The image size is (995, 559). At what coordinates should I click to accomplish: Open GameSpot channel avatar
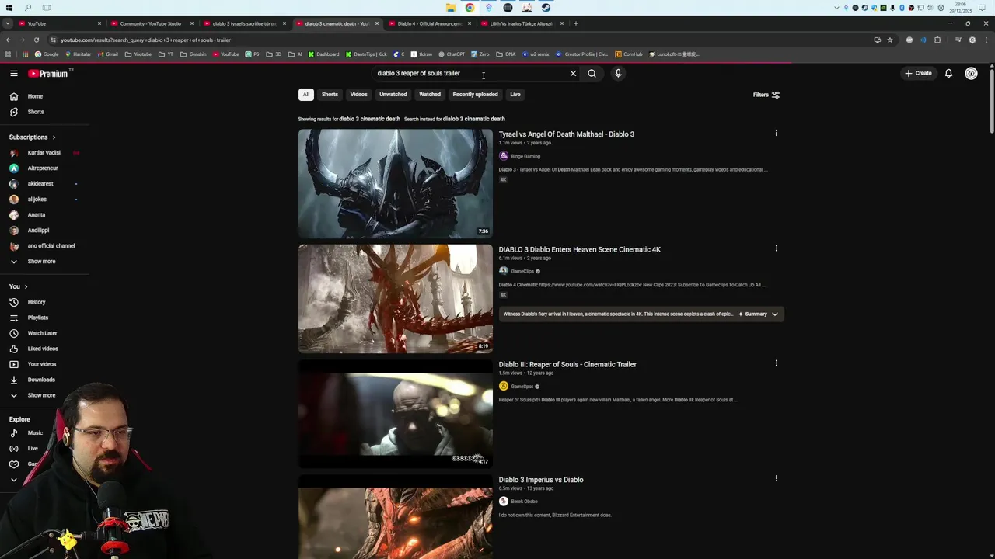pos(504,386)
